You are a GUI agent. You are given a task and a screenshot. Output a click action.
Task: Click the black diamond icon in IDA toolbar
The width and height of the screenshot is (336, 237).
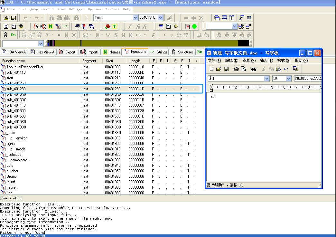coord(21,27)
